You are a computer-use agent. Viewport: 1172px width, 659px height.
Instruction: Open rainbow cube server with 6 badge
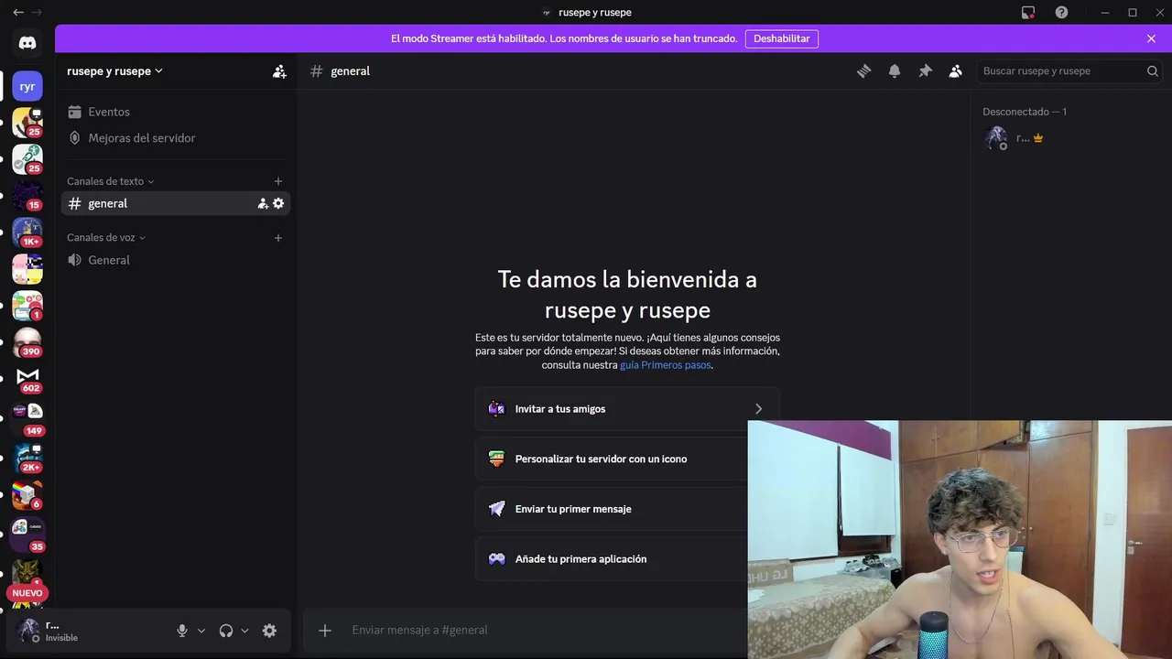27,495
